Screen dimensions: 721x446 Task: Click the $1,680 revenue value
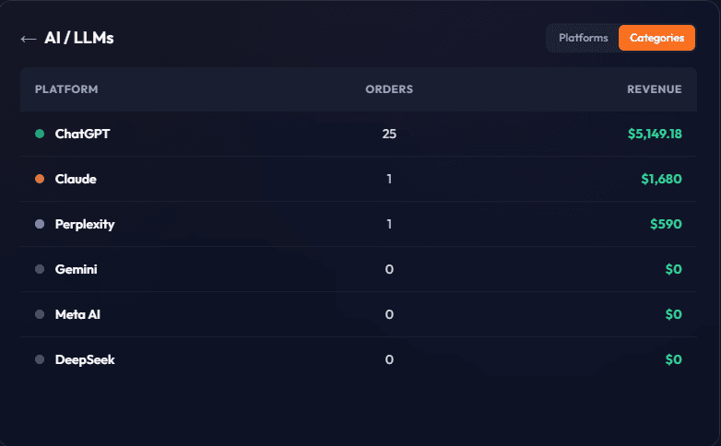(x=661, y=179)
